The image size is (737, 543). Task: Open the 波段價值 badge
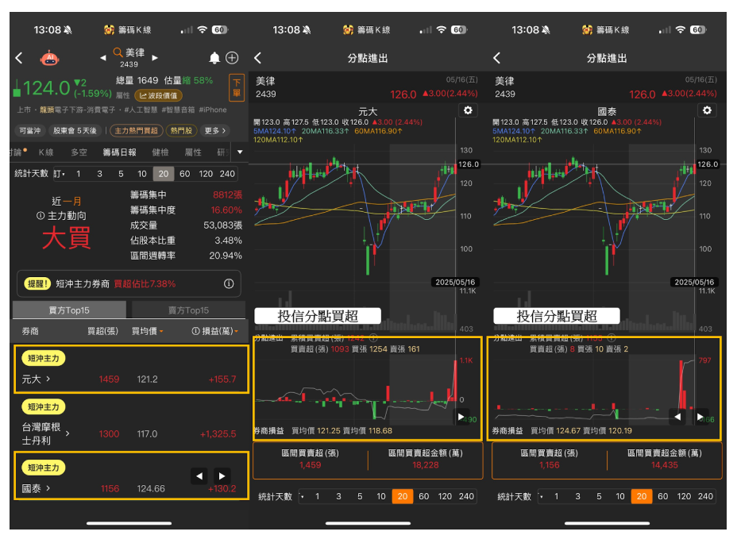(158, 95)
